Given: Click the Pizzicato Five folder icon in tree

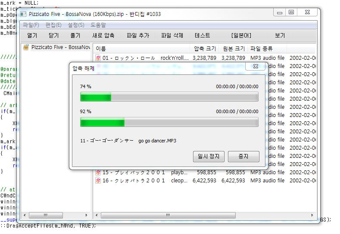Looking at the screenshot, I should point(26,47).
